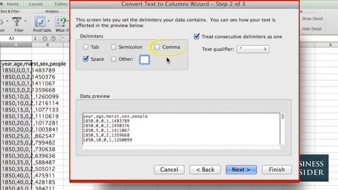Viewport: 338px width, 190px height.
Task: Enable the Semicolon delimiter checkbox
Action: [114, 47]
